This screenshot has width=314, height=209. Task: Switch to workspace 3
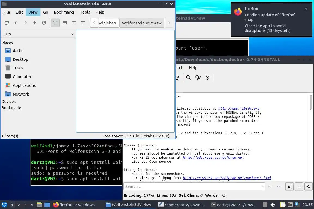pyautogui.click(x=25, y=205)
